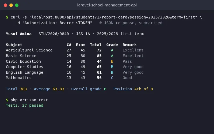The height and width of the screenshot is (134, 214).
Task: Click the student ID STU/2026/9840
Action: (54, 34)
